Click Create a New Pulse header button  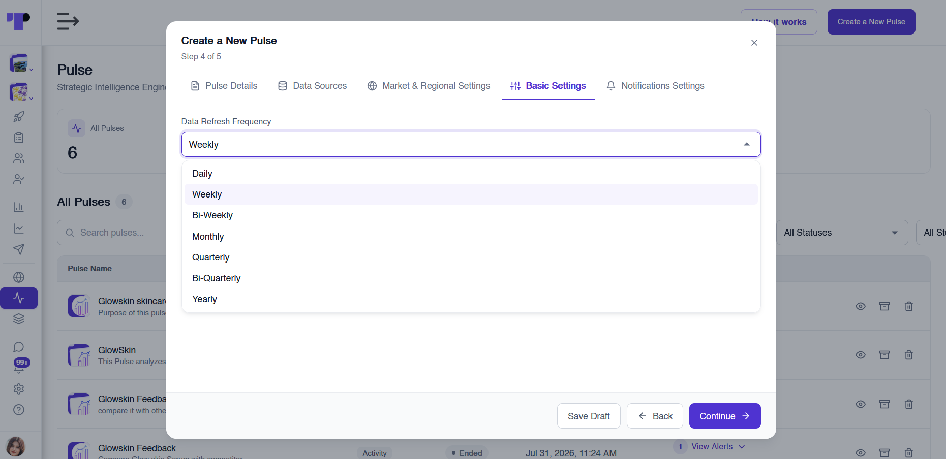871,22
